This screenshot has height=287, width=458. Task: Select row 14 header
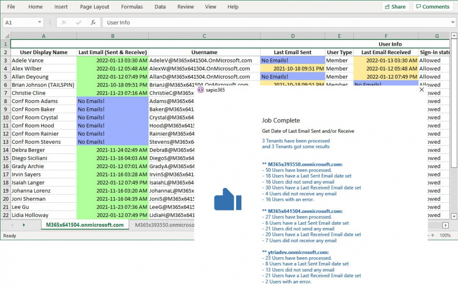coord(6,150)
